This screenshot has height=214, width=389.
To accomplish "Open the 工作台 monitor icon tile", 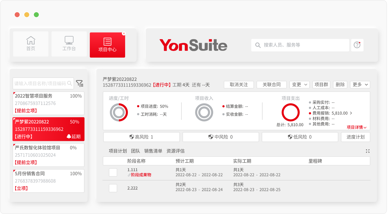I will [x=69, y=40].
